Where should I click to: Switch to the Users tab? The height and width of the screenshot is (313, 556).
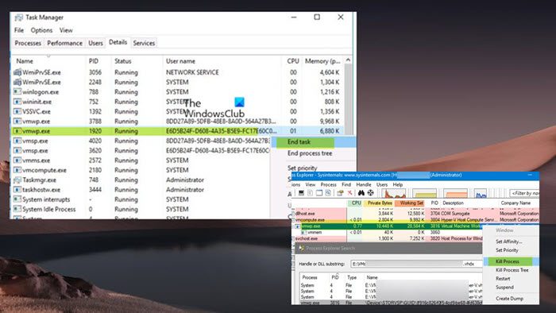tap(95, 43)
